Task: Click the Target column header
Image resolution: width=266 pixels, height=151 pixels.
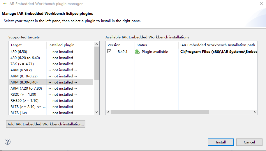Action: point(16,45)
